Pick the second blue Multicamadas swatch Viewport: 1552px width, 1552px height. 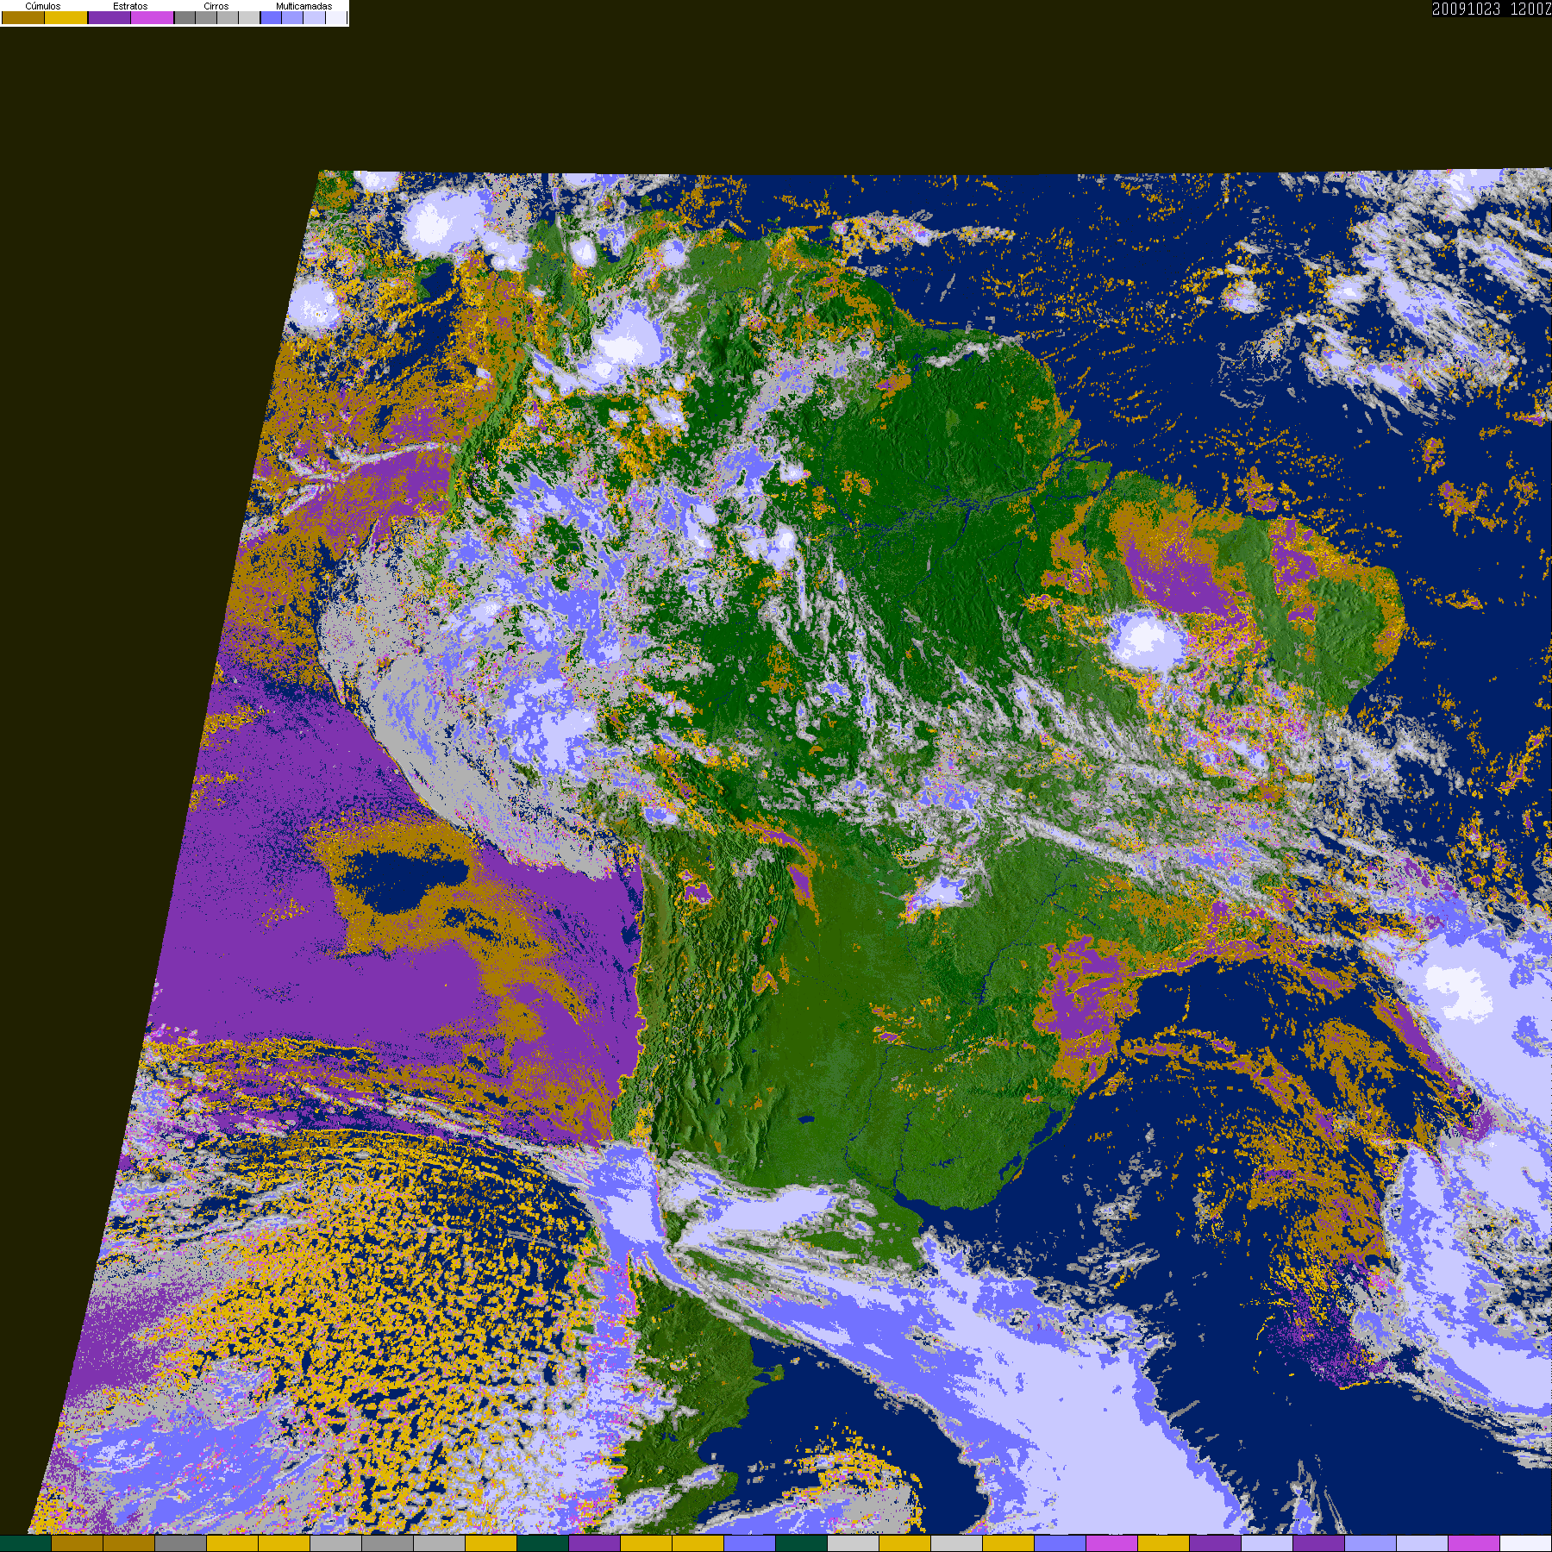pos(292,17)
